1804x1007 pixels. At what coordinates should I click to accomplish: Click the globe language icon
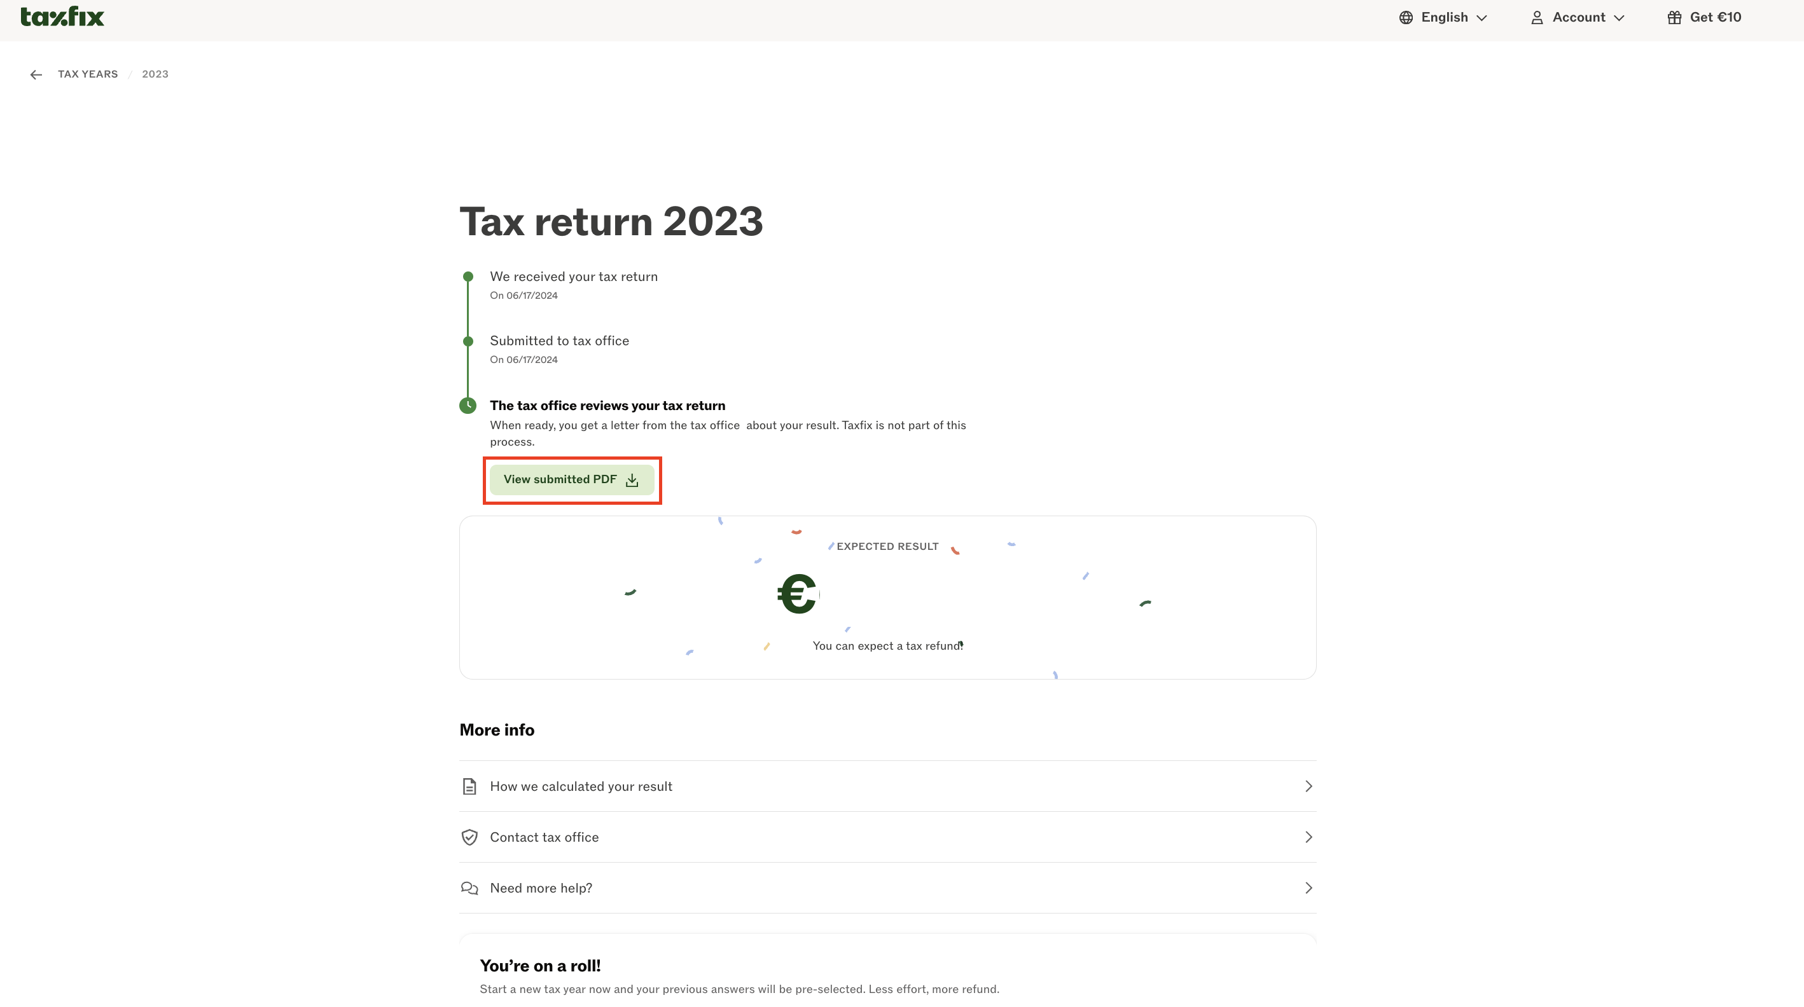pyautogui.click(x=1406, y=18)
